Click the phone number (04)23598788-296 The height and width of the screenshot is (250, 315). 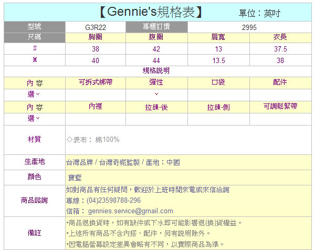(114, 200)
